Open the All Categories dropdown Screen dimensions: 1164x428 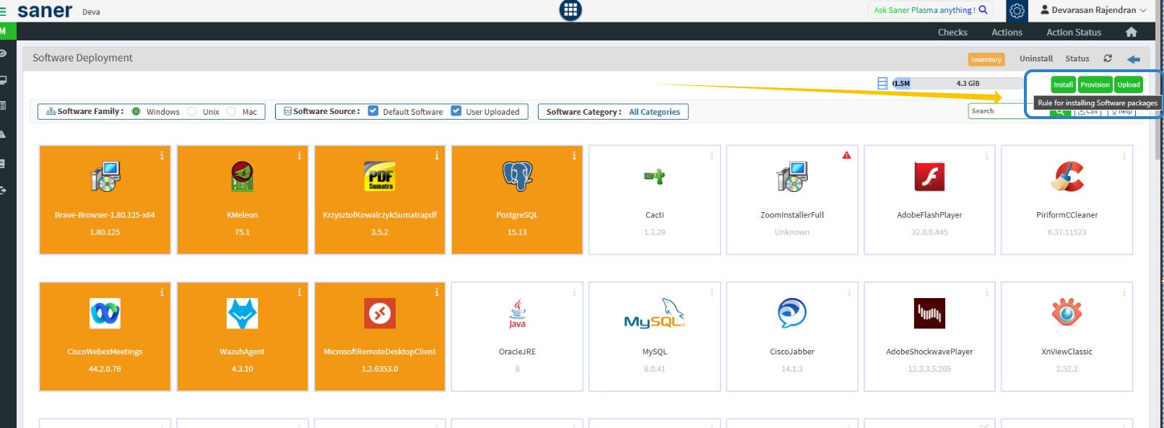[x=654, y=112]
